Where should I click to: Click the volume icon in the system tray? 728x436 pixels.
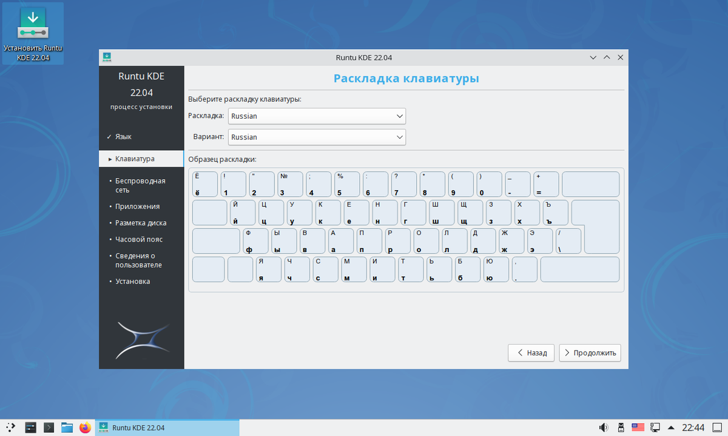604,428
